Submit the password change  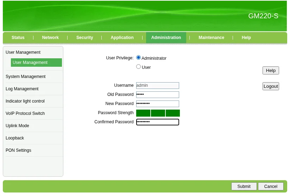[x=244, y=187]
